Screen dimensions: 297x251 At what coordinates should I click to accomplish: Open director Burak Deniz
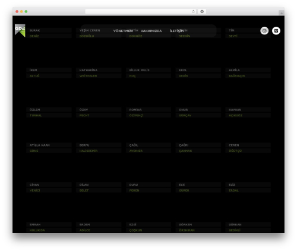(x=49, y=33)
